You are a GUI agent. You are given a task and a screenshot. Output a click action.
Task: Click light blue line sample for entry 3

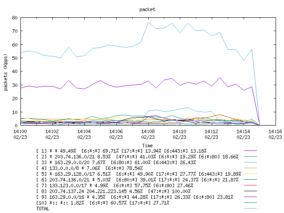pos(250,162)
